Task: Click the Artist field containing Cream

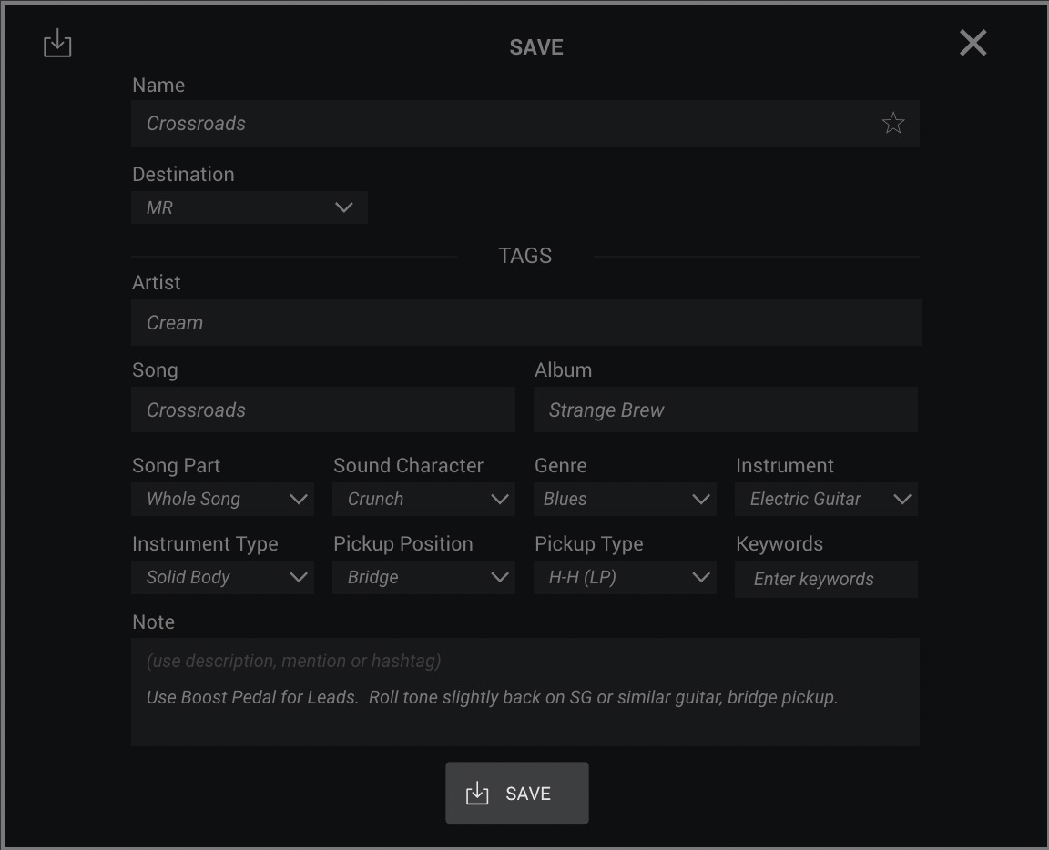Action: (x=525, y=322)
